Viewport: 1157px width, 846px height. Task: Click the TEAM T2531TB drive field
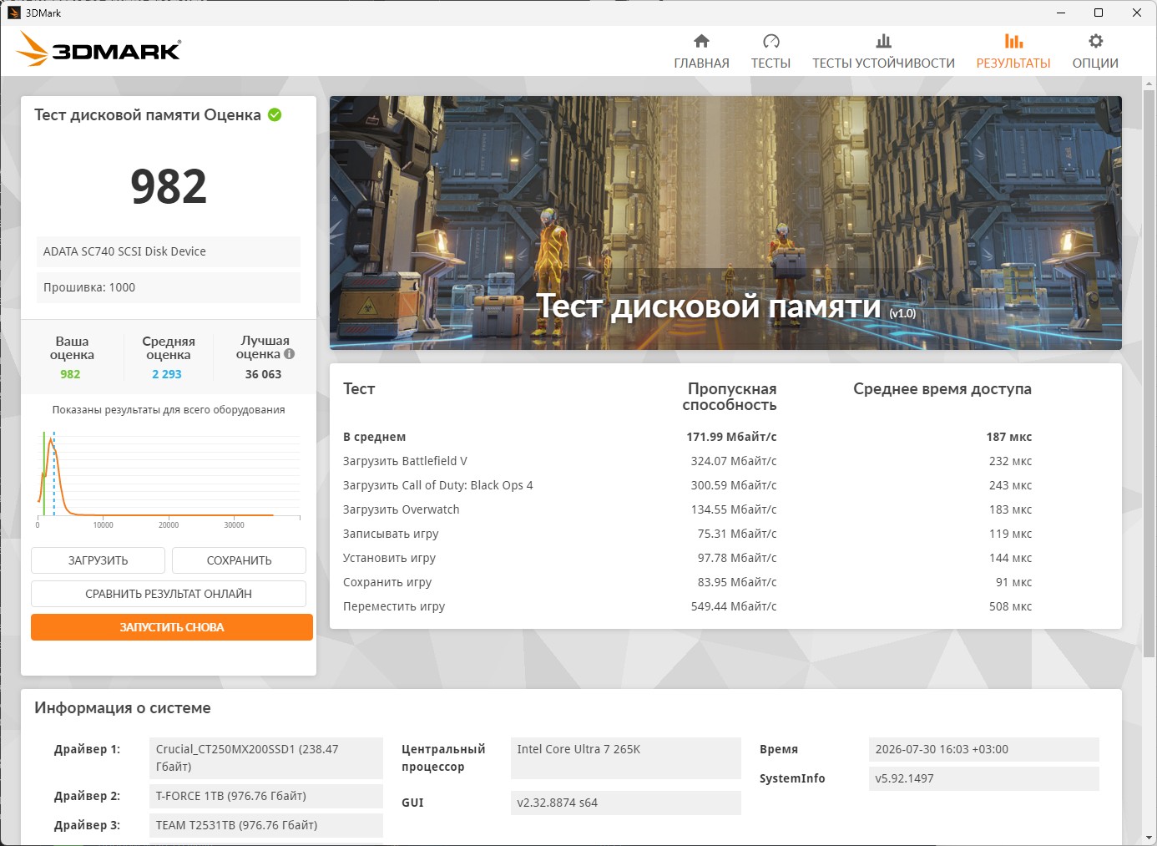click(265, 825)
